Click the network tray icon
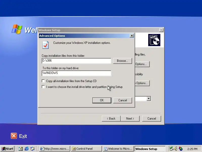This screenshot has height=152, width=202. coord(171,149)
